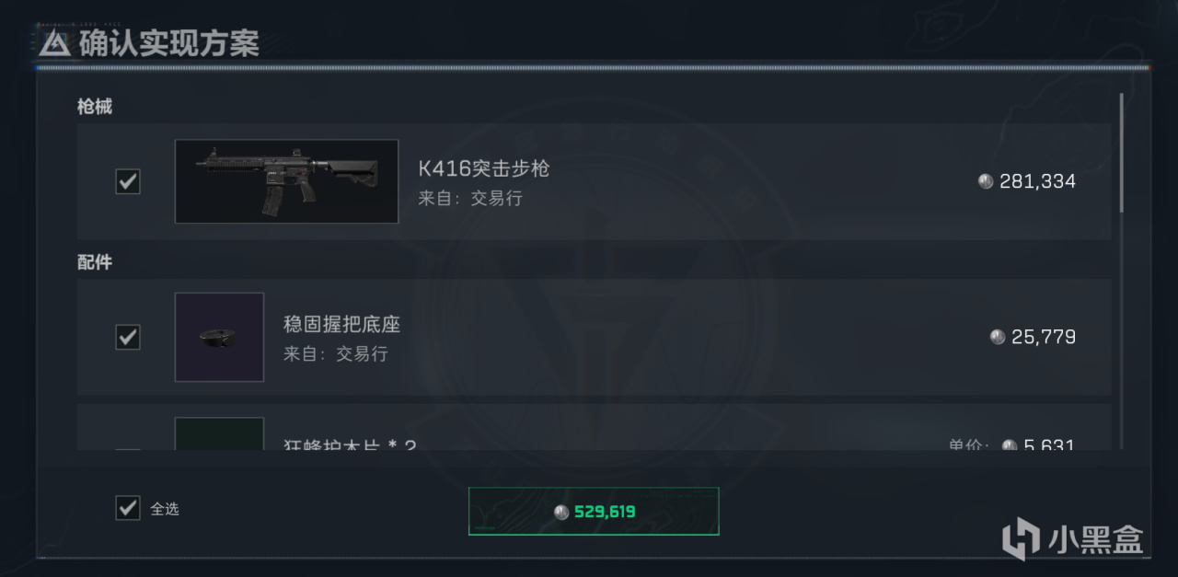This screenshot has width=1178, height=577.
Task: Click the 全选 label text
Action: [165, 509]
